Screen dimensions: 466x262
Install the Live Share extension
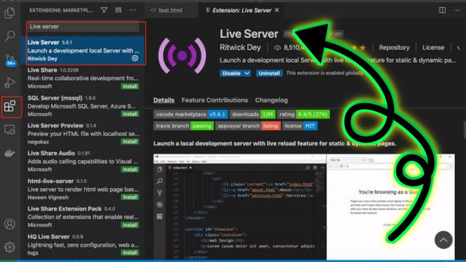130,86
